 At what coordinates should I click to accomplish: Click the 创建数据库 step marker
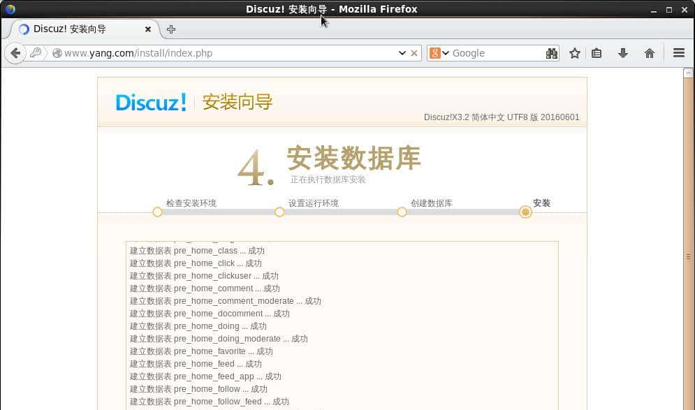point(402,212)
